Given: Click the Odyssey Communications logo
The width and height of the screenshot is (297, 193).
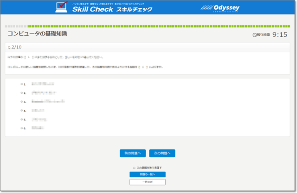Looking at the screenshot, I should click(x=220, y=8).
